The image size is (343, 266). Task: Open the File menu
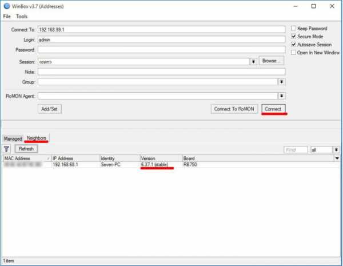(7, 17)
